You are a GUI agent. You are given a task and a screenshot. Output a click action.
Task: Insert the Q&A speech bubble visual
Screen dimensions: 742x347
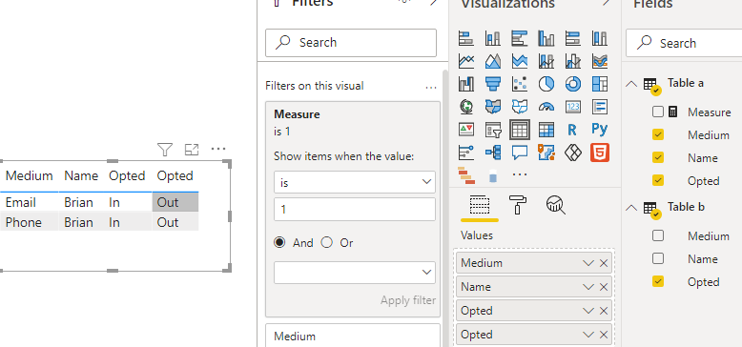[520, 152]
